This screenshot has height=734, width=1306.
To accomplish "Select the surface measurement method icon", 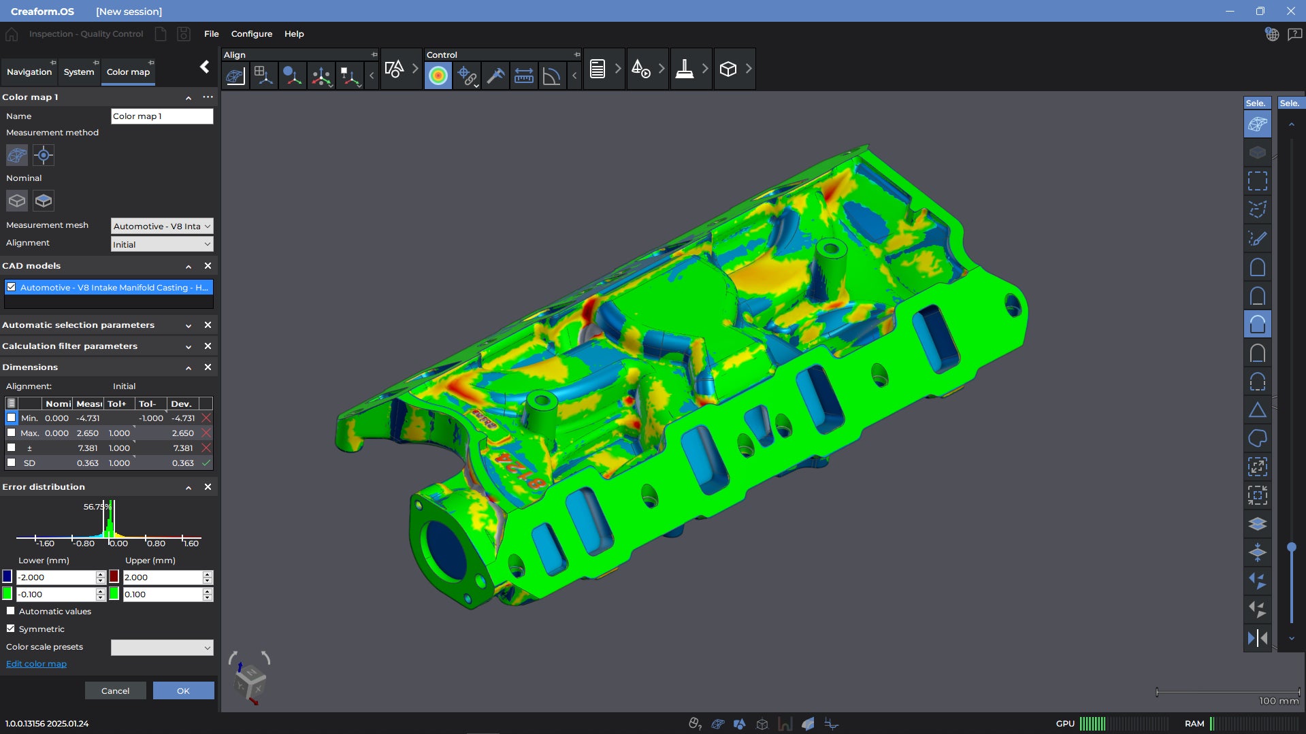I will tap(17, 155).
